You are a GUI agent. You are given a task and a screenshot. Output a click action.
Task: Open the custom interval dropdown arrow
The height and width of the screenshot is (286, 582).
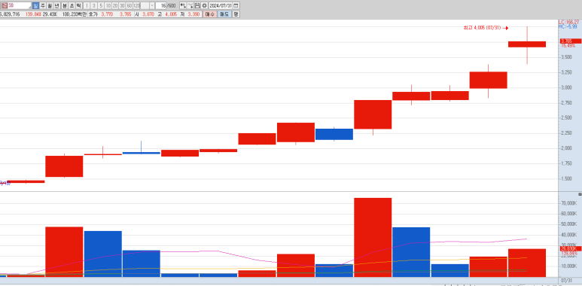point(152,5)
